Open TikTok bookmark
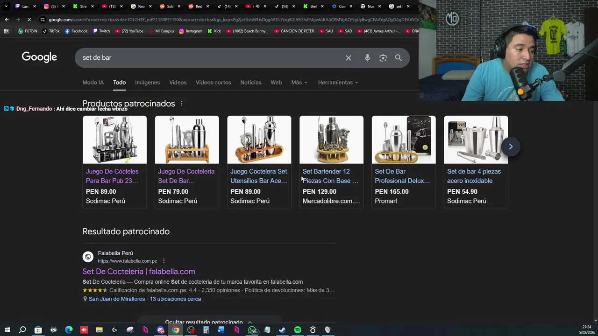 coord(51,31)
